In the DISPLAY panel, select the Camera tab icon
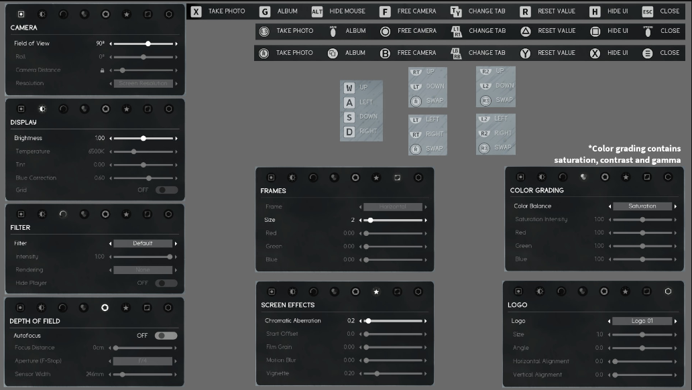This screenshot has width=692, height=390. tap(21, 109)
